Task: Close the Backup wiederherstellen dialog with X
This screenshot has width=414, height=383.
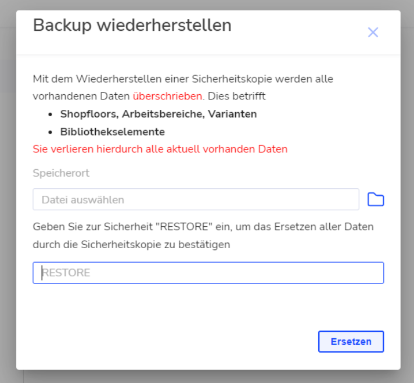Action: coord(373,32)
